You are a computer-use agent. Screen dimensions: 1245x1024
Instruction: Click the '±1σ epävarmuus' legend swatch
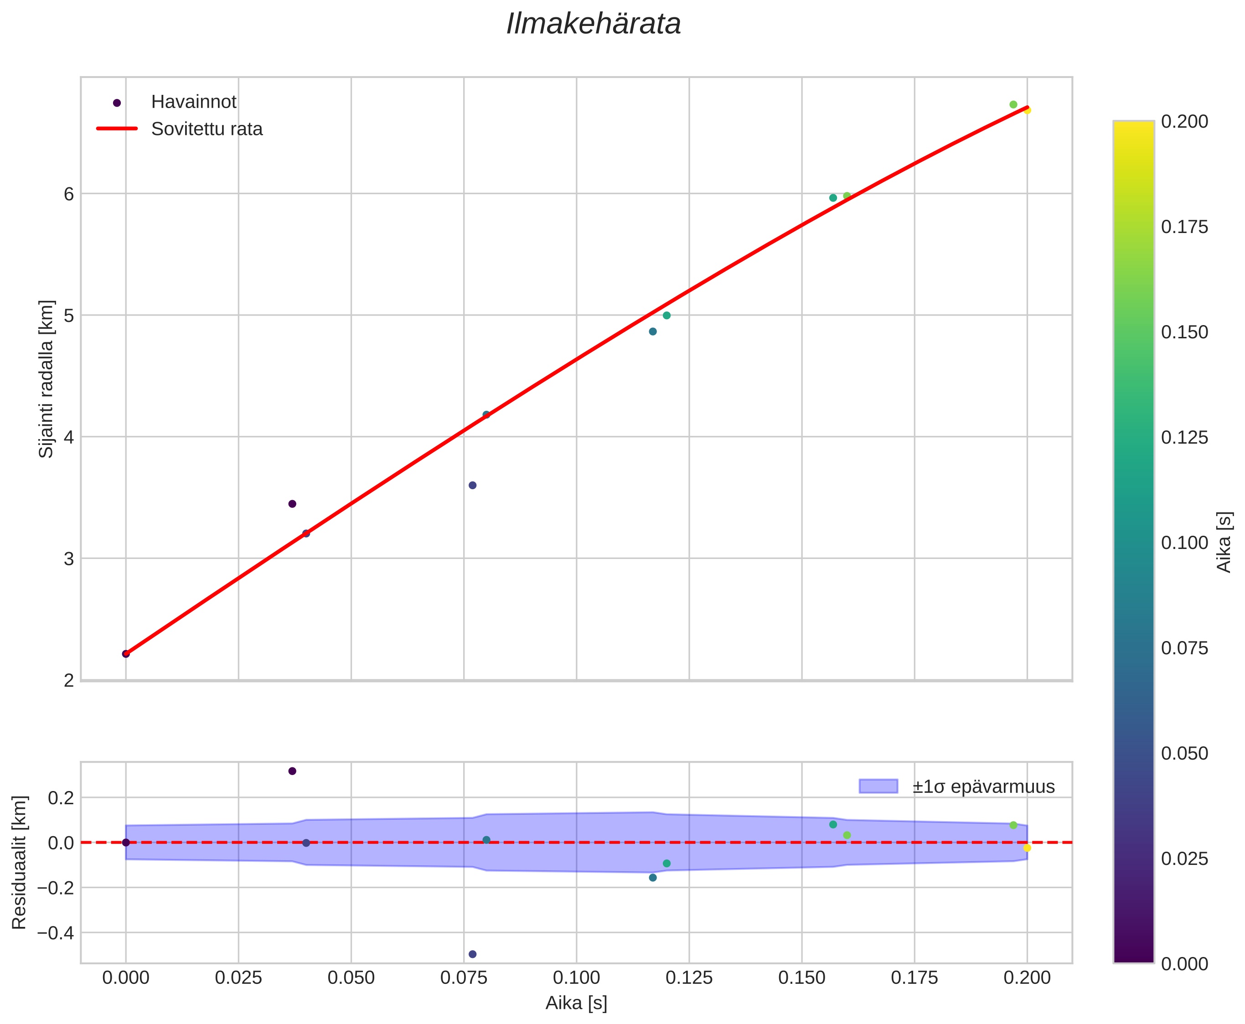878,786
